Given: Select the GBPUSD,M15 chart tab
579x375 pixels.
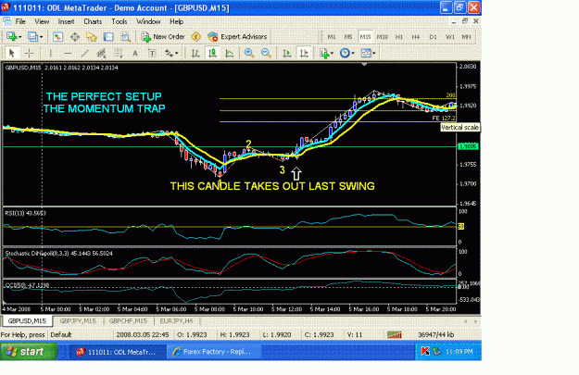Looking at the screenshot, I should point(27,320).
